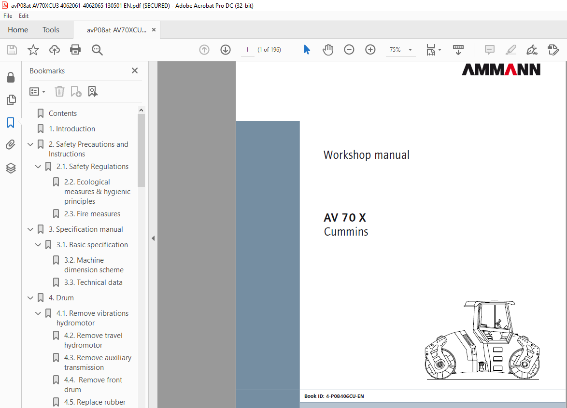Collapse the 4. Drum bookmark

(x=30, y=298)
